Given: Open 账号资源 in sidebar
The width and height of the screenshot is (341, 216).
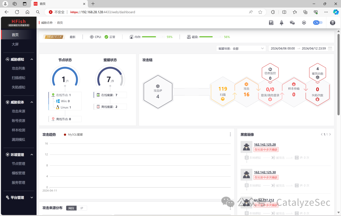Looking at the screenshot, I should click(19, 121).
